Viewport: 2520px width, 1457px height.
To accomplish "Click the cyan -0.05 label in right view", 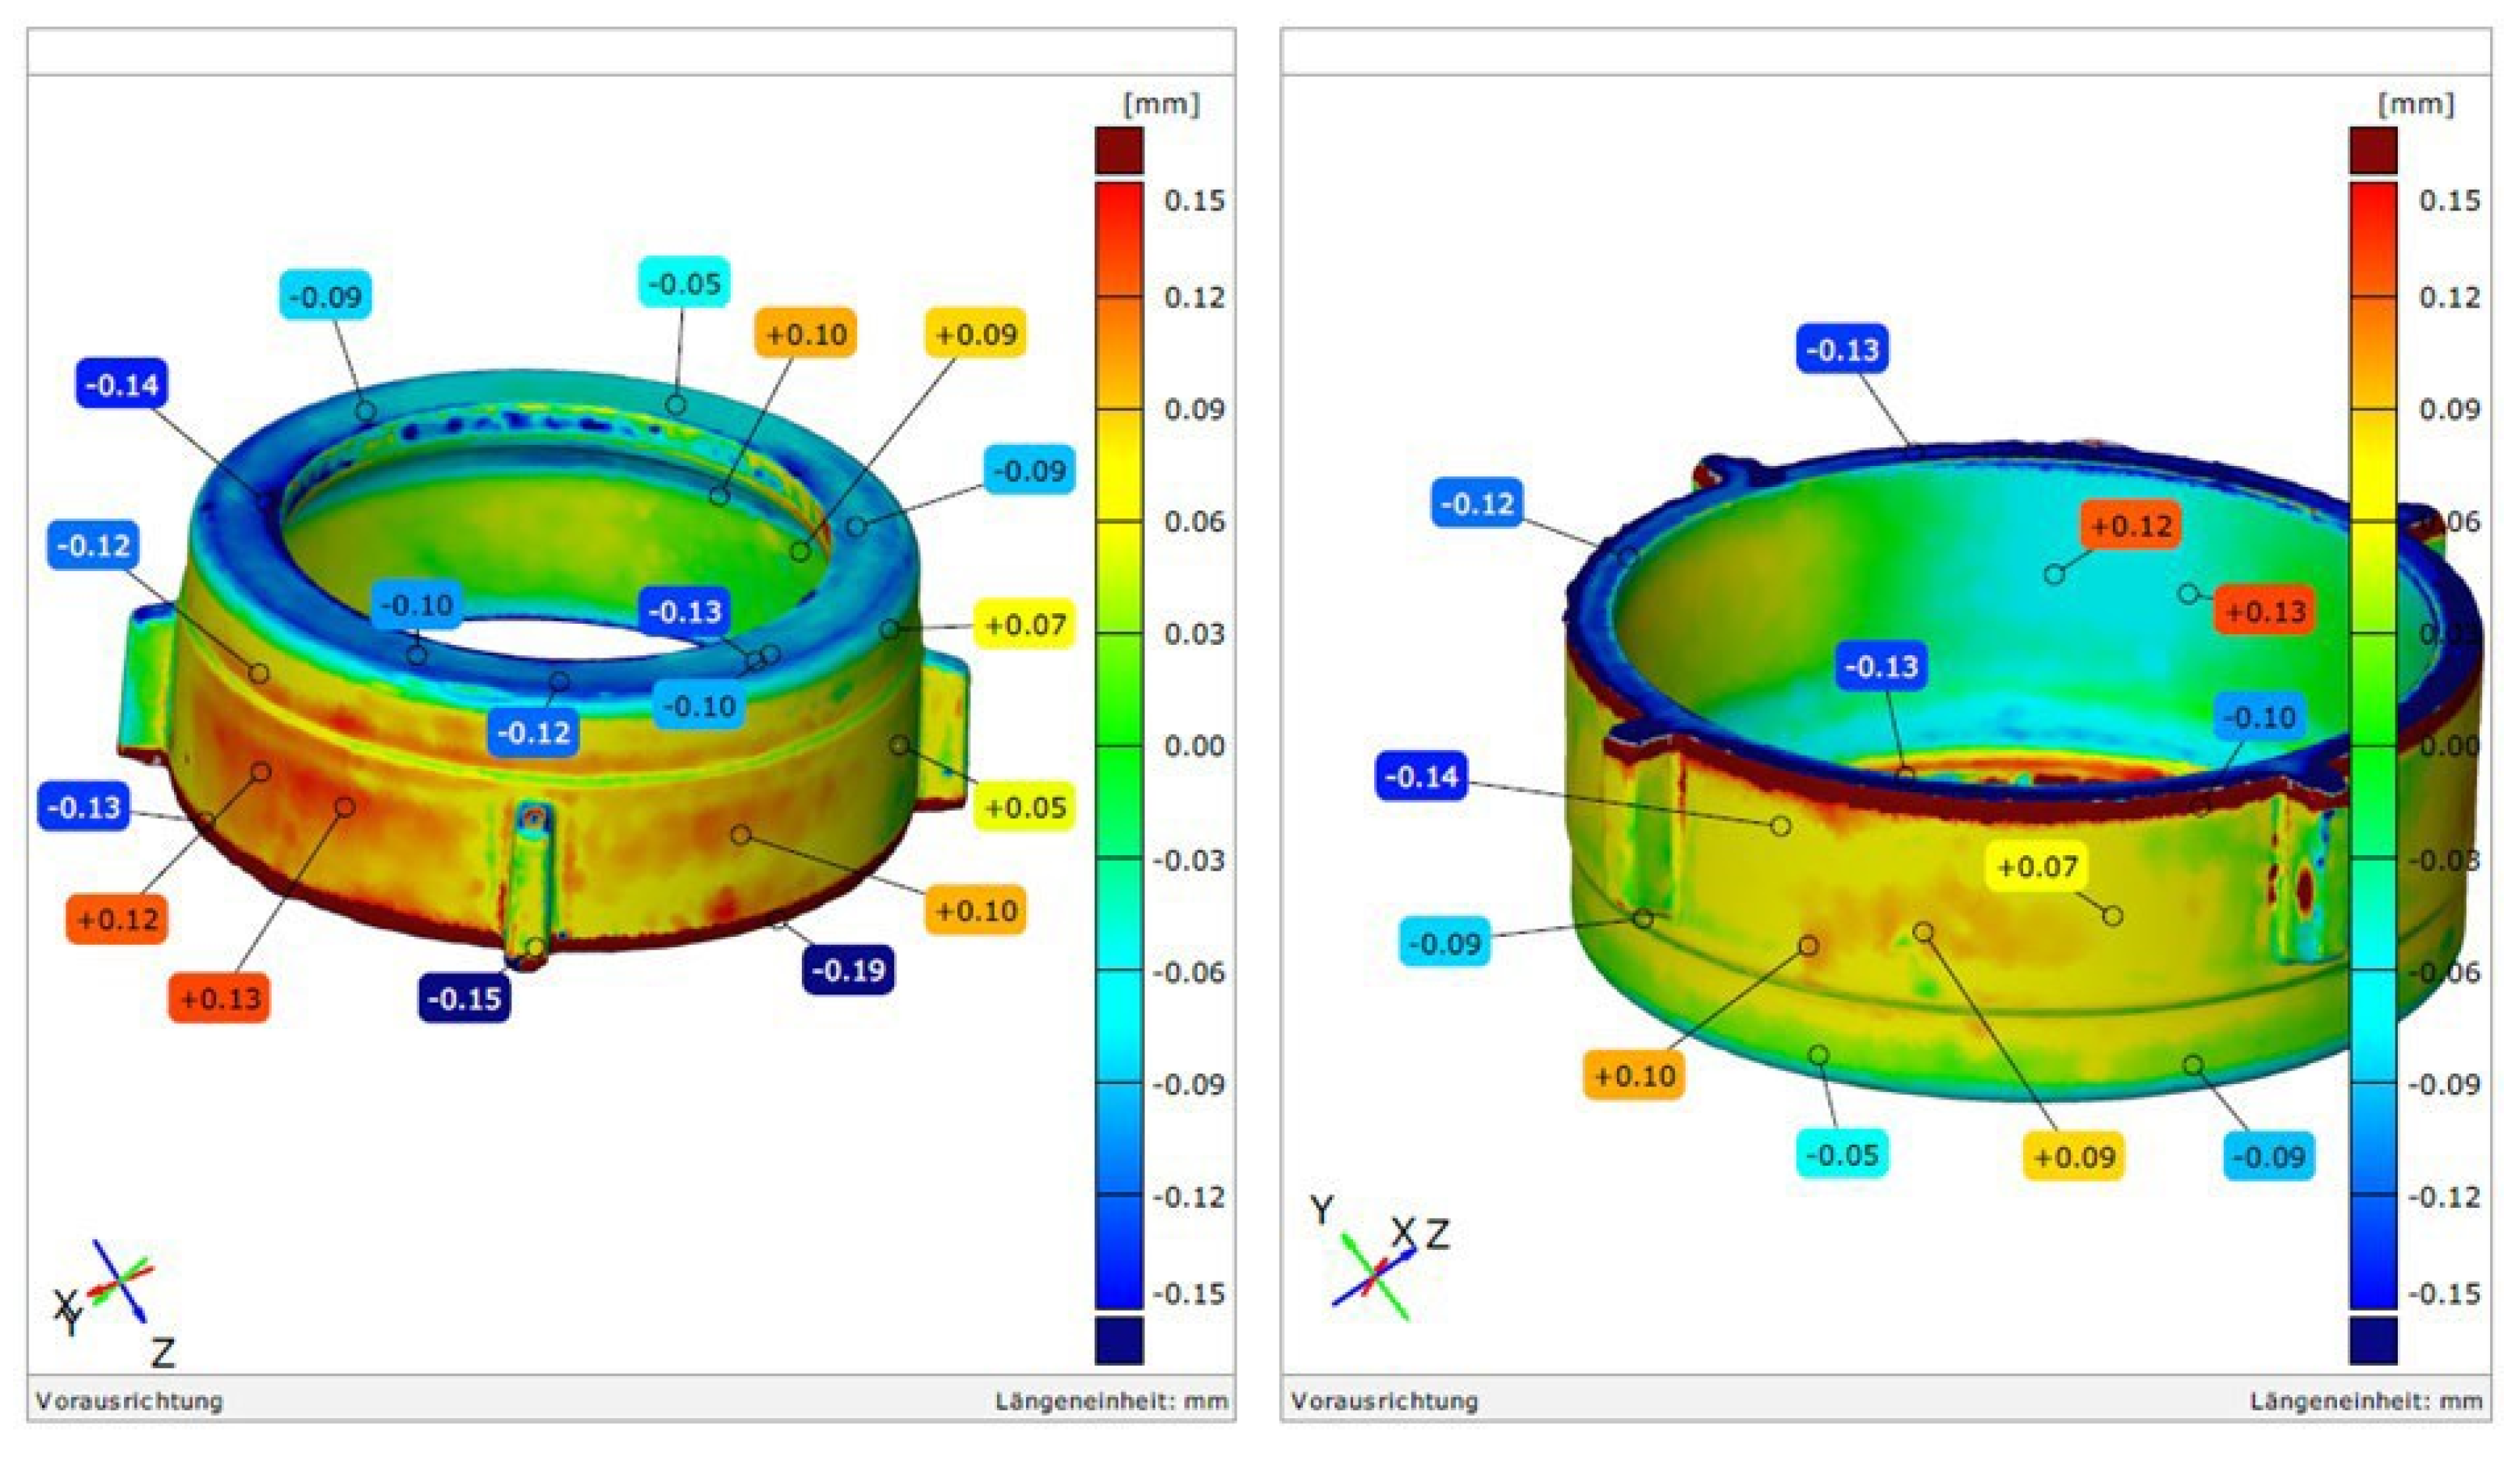I will (1843, 1155).
